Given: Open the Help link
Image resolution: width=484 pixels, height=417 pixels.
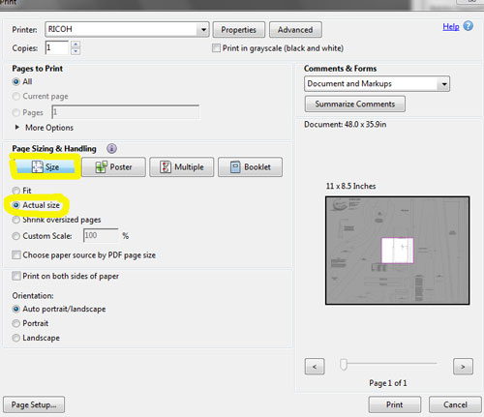Looking at the screenshot, I should pyautogui.click(x=451, y=27).
